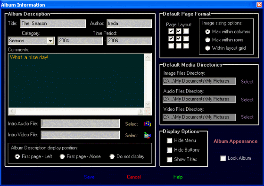264x186 pixels.
Task: Open Help
Action: [x=178, y=177]
